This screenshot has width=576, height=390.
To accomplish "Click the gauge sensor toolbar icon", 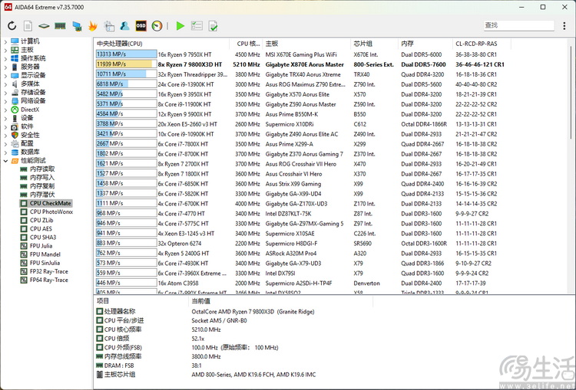I will [157, 25].
